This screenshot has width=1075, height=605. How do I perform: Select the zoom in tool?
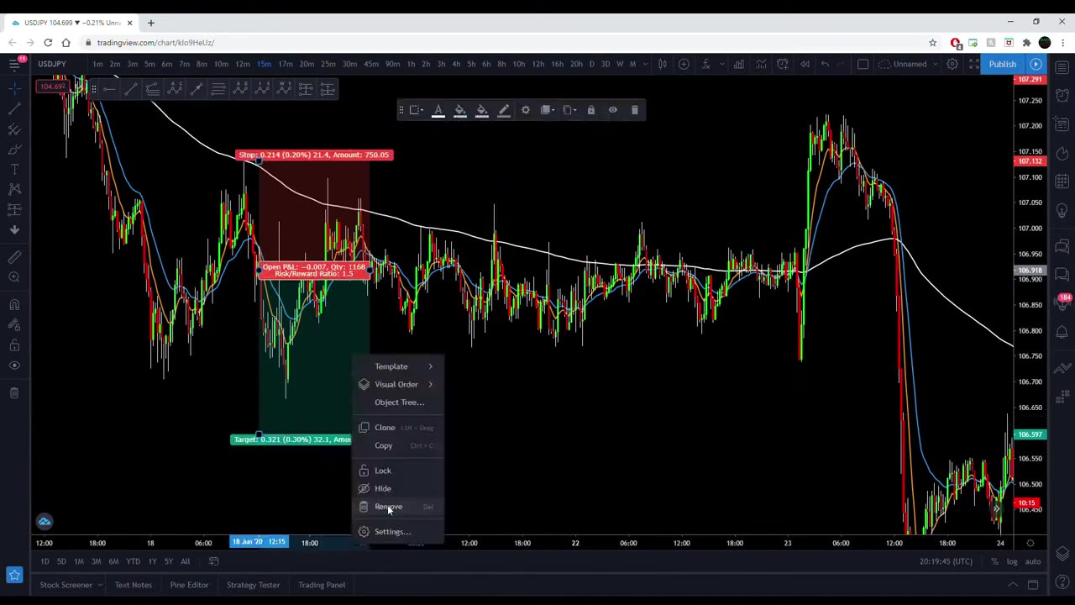point(14,278)
